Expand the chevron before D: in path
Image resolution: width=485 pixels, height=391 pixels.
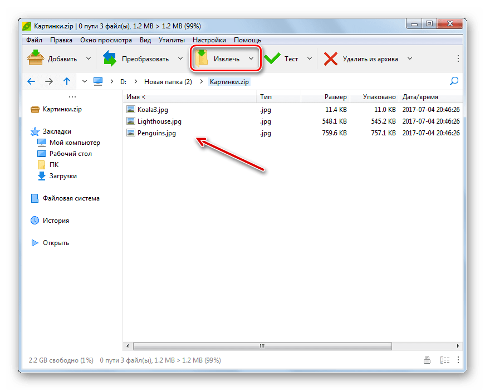[112, 82]
